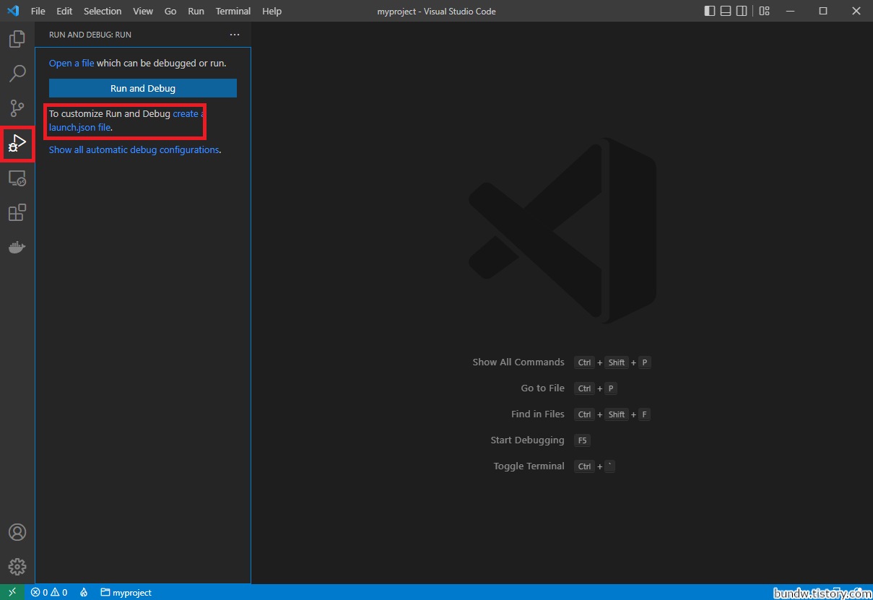This screenshot has width=873, height=600.
Task: Click the warnings count in status bar
Action: point(59,592)
